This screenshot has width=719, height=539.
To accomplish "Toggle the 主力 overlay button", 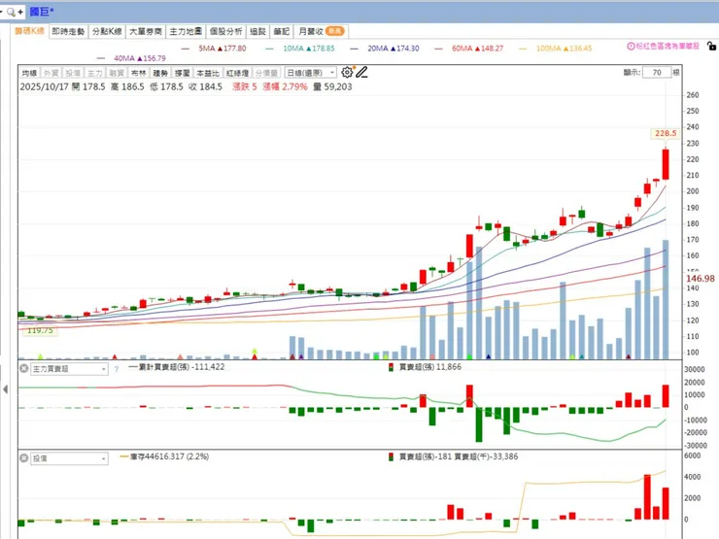I will coord(95,73).
